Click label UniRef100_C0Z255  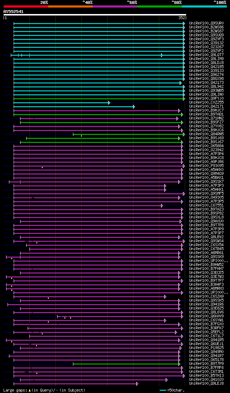point(207,103)
